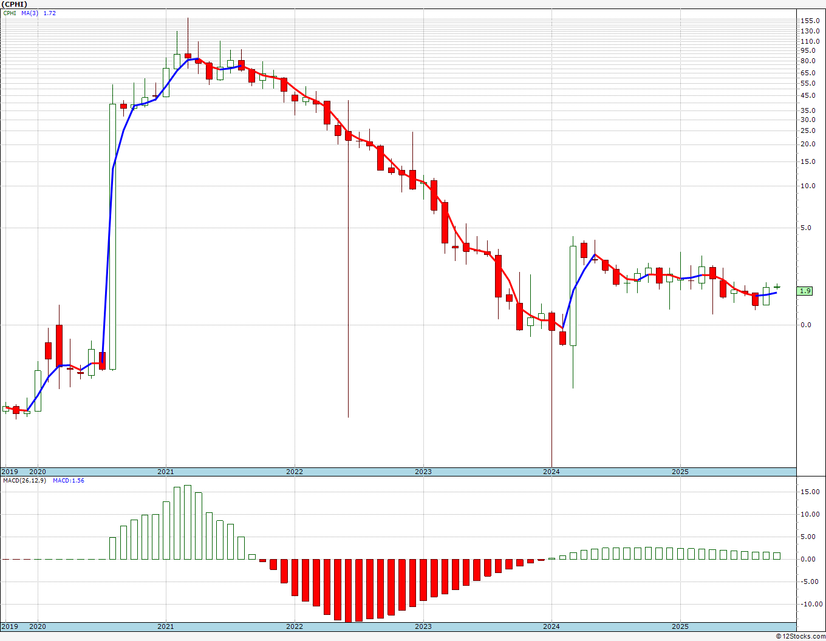The image size is (826, 641).
Task: Click the 35.0 price axis label
Action: click(x=808, y=110)
